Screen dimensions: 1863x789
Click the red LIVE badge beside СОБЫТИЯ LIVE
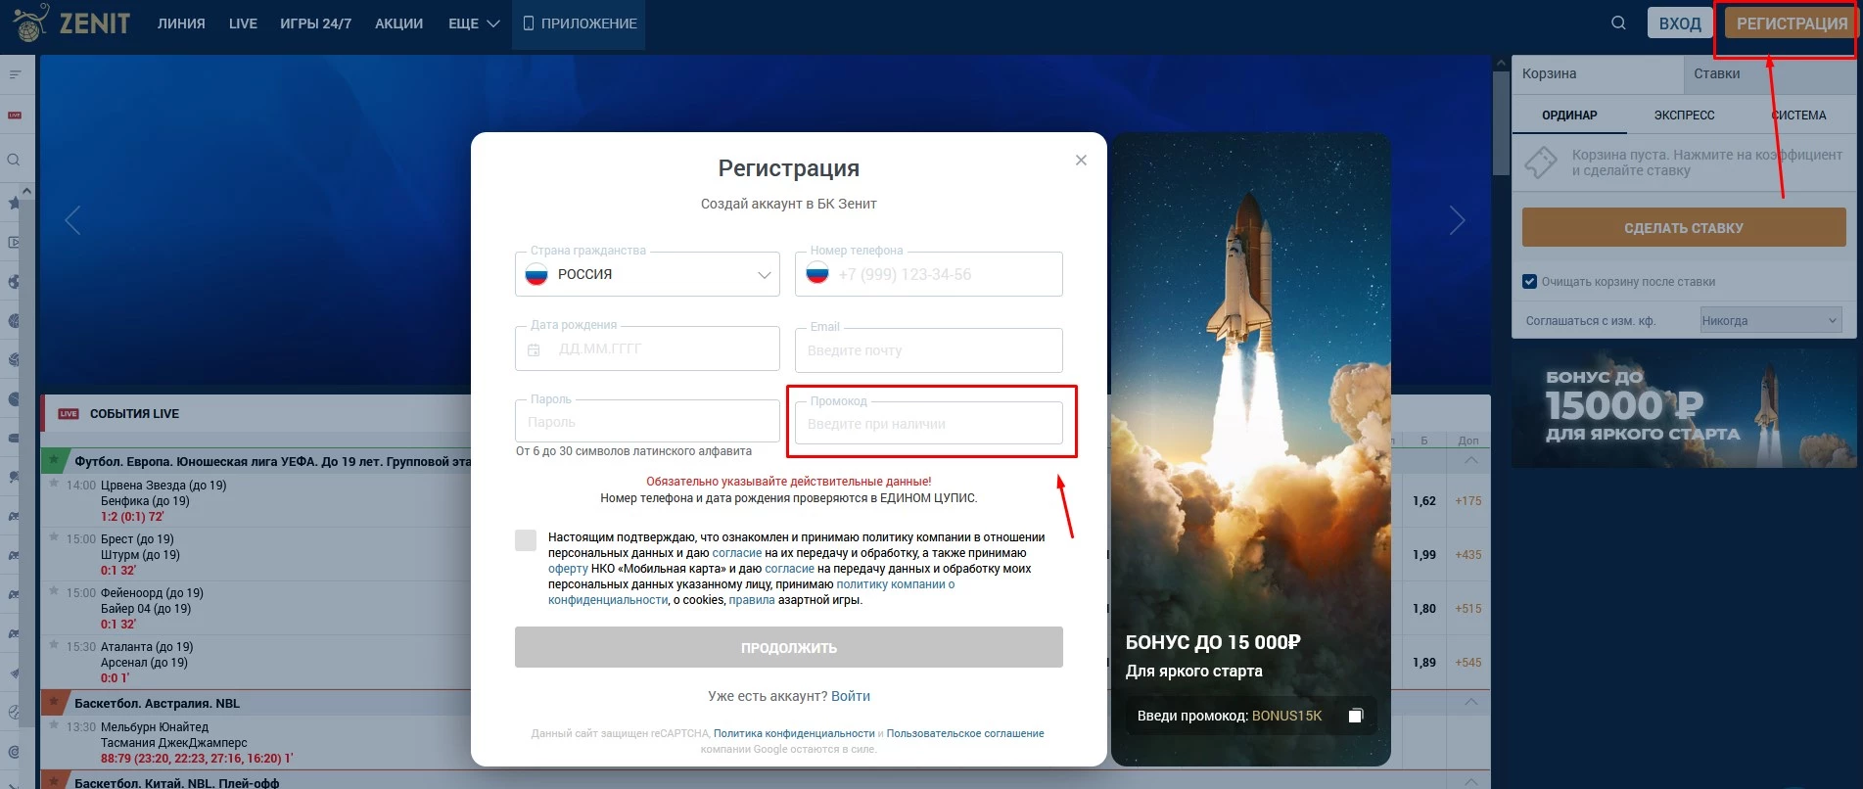[x=69, y=413]
